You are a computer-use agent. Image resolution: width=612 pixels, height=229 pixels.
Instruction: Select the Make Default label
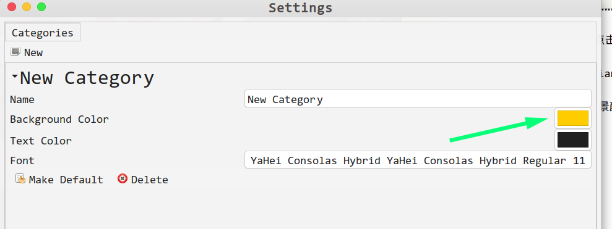point(66,180)
